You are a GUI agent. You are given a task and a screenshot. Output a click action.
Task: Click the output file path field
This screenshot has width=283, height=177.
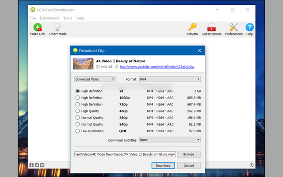125,154
